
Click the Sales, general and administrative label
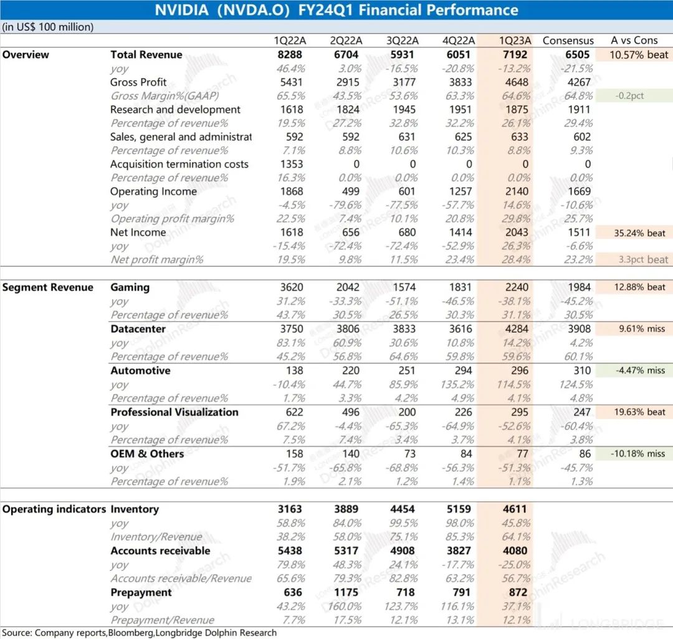pos(181,137)
